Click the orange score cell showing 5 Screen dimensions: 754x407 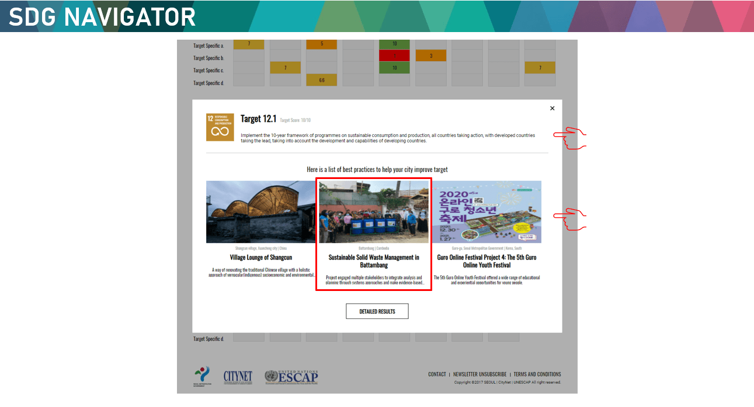coord(322,44)
